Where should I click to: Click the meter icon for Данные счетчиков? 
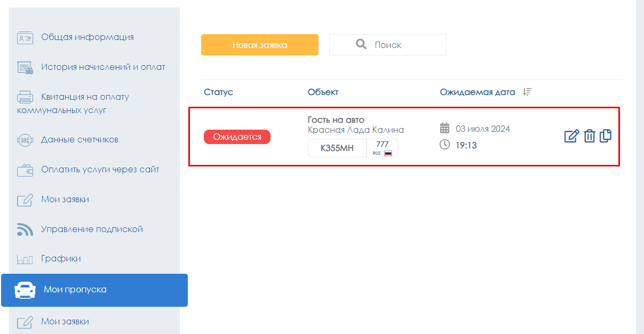click(25, 140)
